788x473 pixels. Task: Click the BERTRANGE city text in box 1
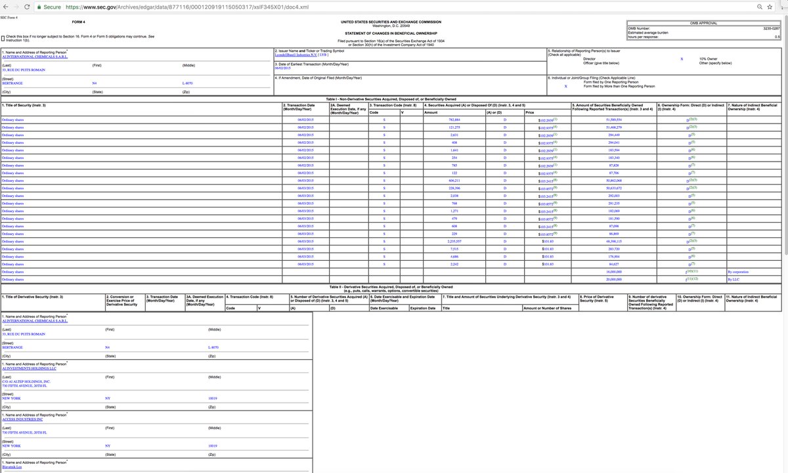[x=12, y=83]
